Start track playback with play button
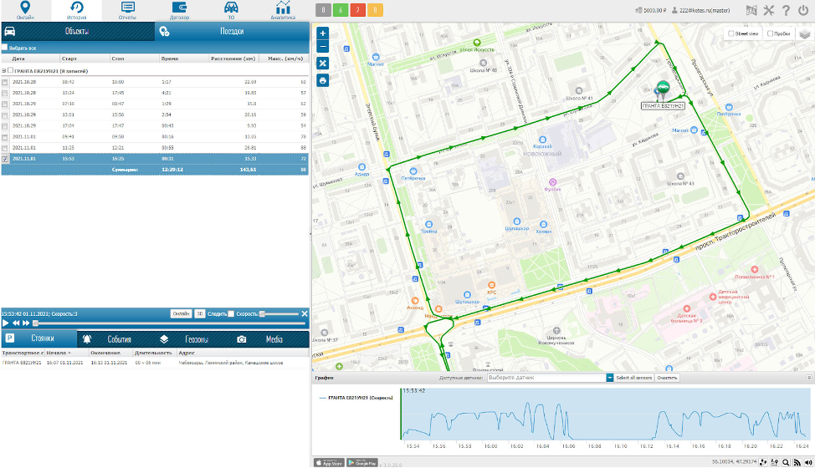Image resolution: width=815 pixels, height=468 pixels. (x=6, y=323)
